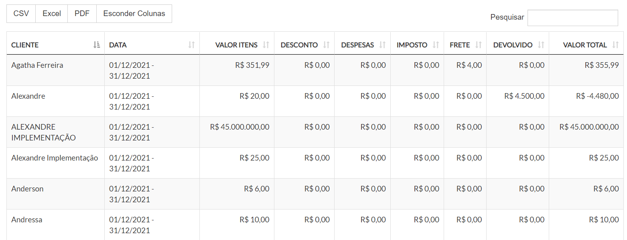Open the Esconder Colunas column list
This screenshot has height=240, width=627.
[134, 14]
